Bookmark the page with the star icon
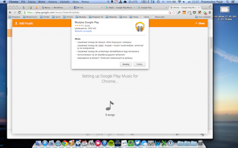Screen dimensions: 238x148 pyautogui.click(x=174, y=12)
